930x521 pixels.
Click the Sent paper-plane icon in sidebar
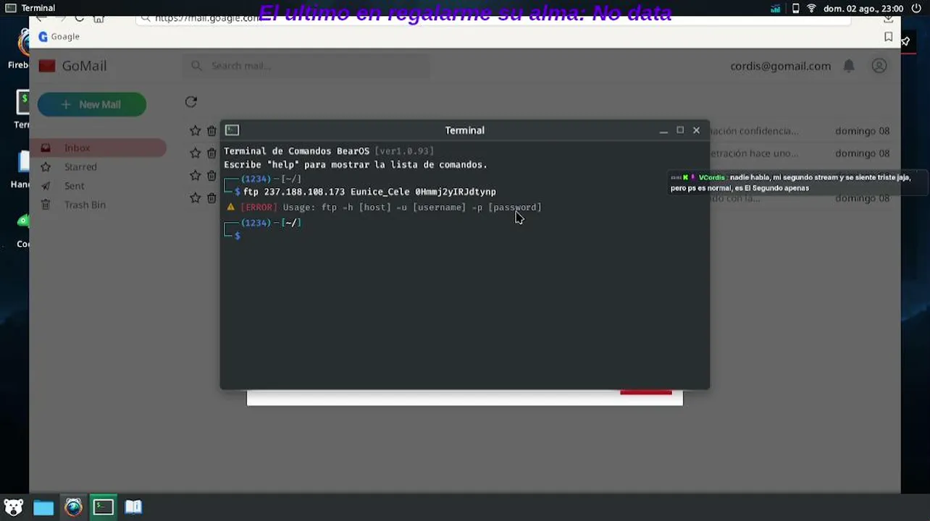[46, 186]
